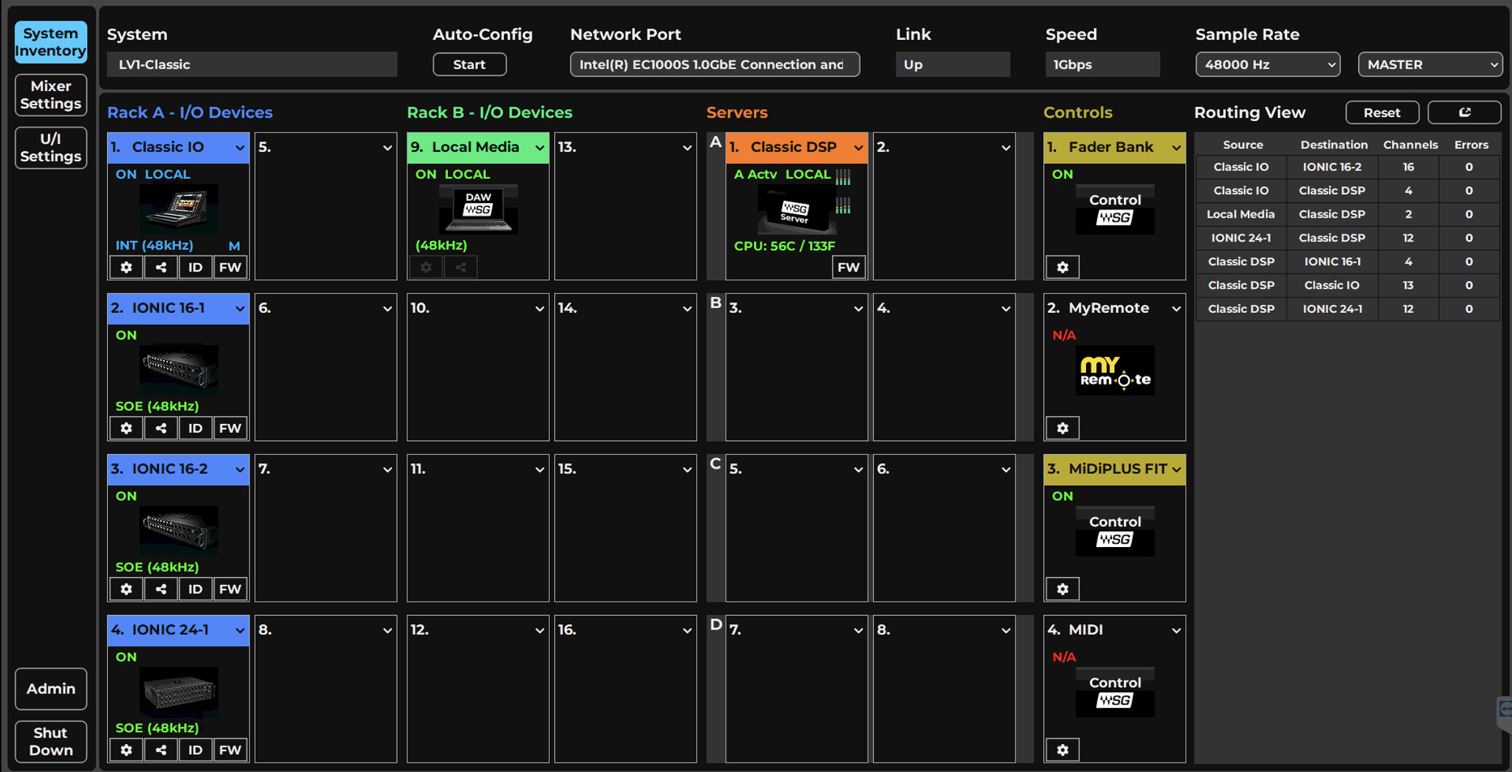Open settings gear for IONIC 16-1
The width and height of the screenshot is (1512, 772).
point(126,429)
